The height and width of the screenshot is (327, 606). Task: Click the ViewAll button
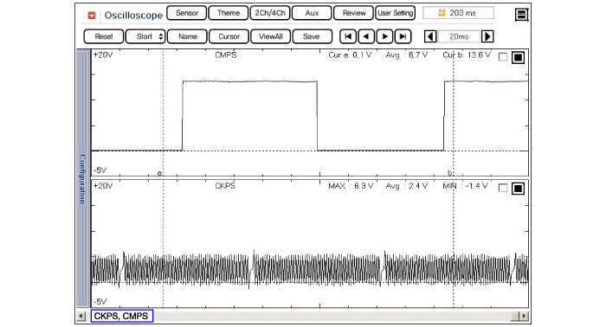[270, 36]
